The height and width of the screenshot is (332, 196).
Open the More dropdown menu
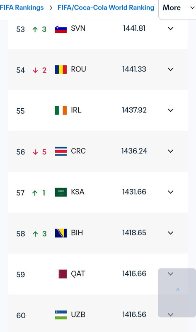click(x=178, y=8)
